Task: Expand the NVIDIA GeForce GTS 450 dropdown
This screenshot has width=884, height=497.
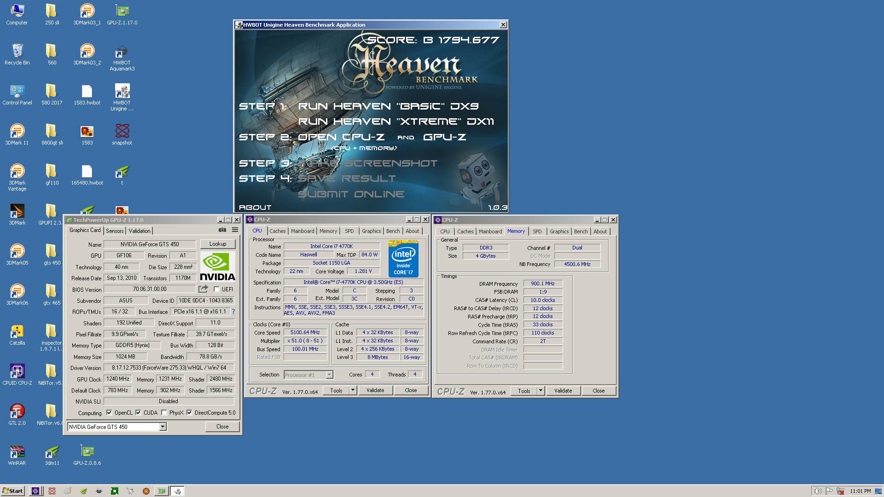Action: pos(163,427)
